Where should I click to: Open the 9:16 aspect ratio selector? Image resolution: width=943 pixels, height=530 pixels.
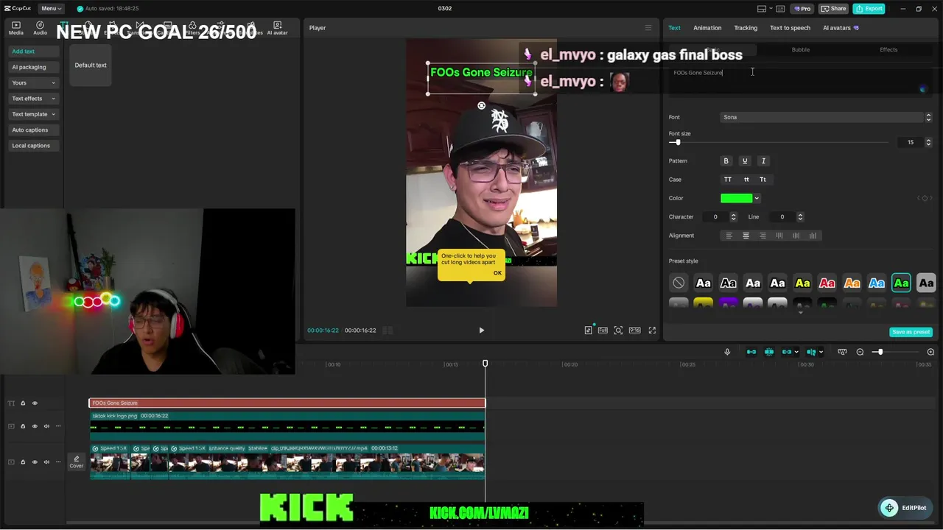(634, 331)
